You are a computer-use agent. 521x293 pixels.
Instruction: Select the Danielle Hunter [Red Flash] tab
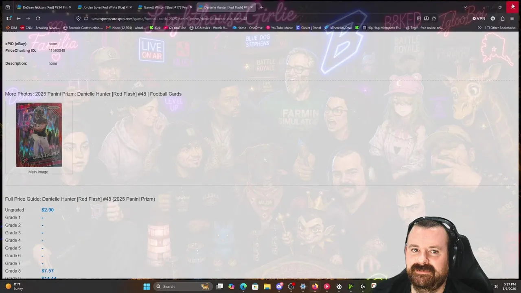tap(225, 7)
